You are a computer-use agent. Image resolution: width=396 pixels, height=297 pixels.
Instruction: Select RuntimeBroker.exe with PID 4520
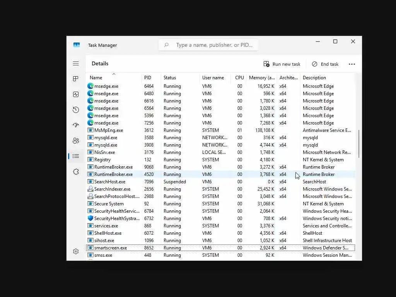click(x=220, y=174)
